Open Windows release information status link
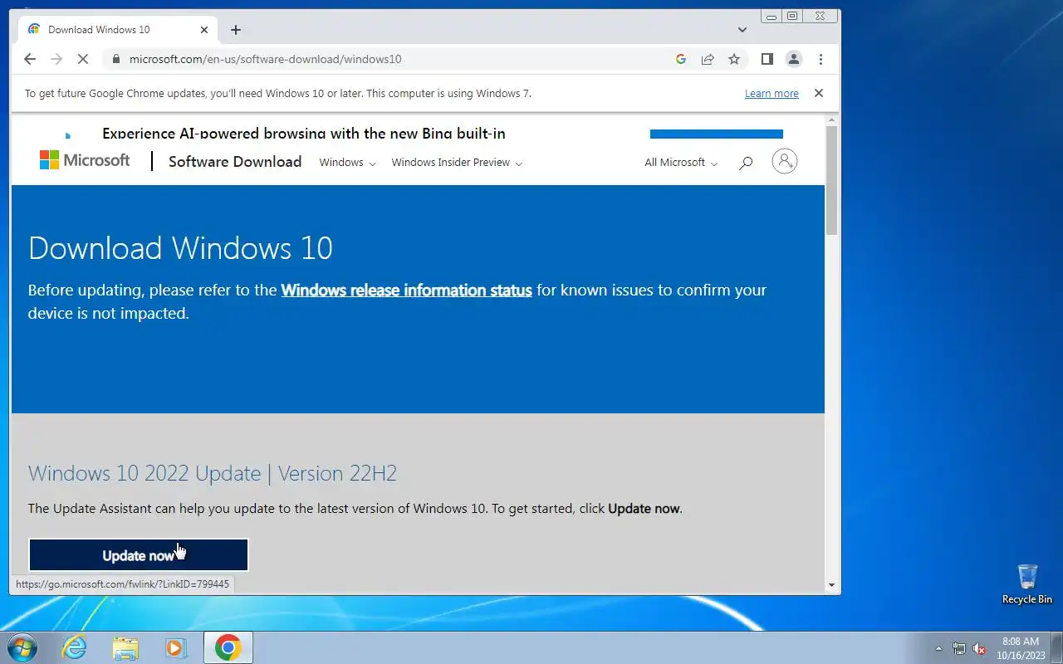The height and width of the screenshot is (664, 1063). coord(407,290)
